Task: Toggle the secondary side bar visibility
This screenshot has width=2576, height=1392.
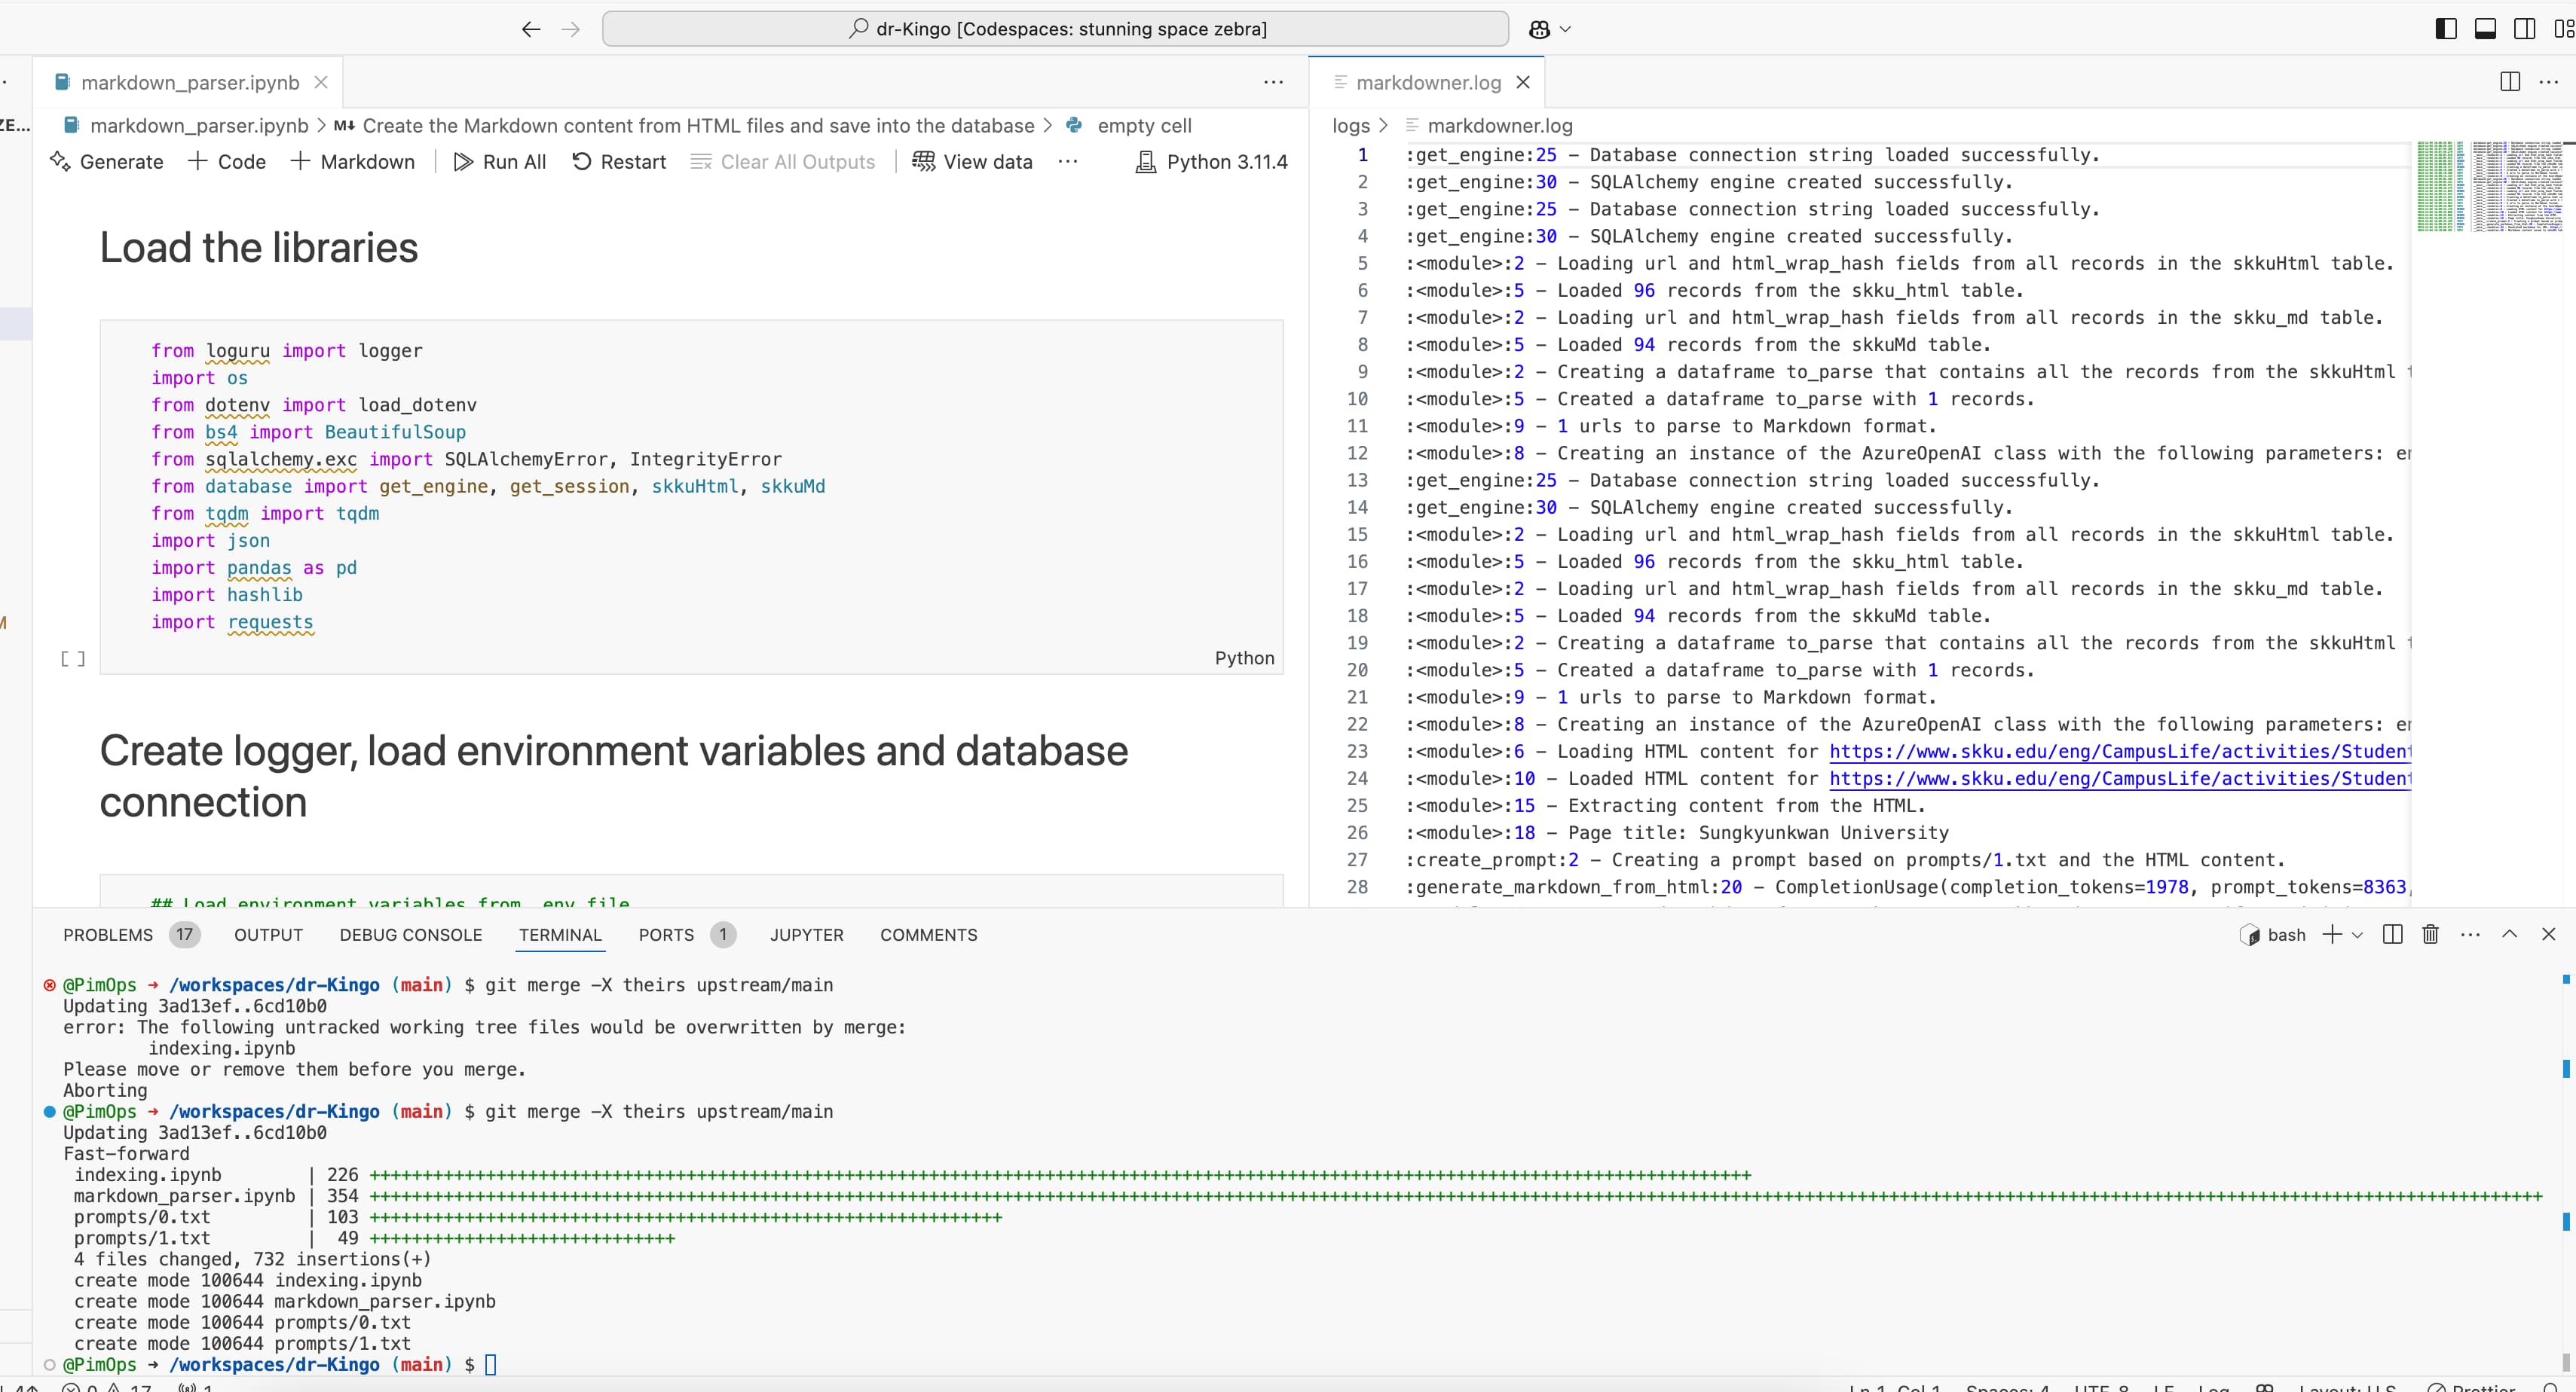Action: [x=2524, y=29]
